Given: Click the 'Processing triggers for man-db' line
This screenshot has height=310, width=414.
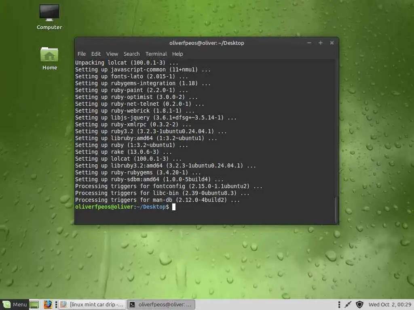Looking at the screenshot, I should pyautogui.click(x=157, y=200).
